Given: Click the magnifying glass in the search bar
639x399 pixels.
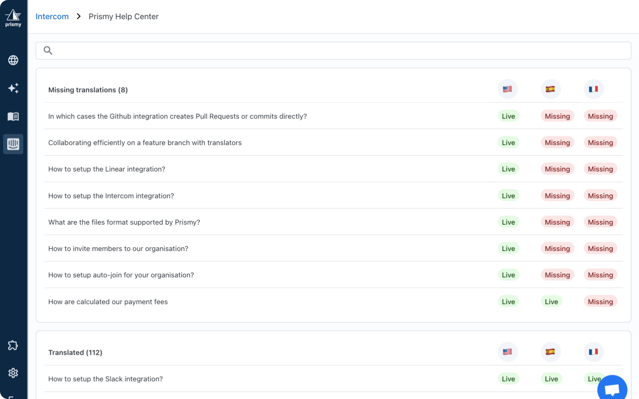Looking at the screenshot, I should [48, 50].
